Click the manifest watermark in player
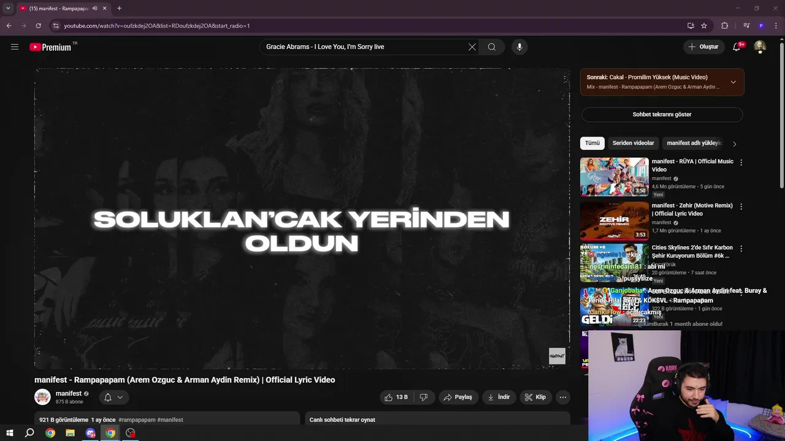The image size is (785, 441). point(557,356)
